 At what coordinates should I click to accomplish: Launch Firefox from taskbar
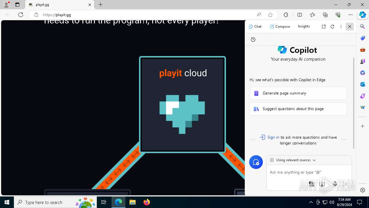coord(147,202)
